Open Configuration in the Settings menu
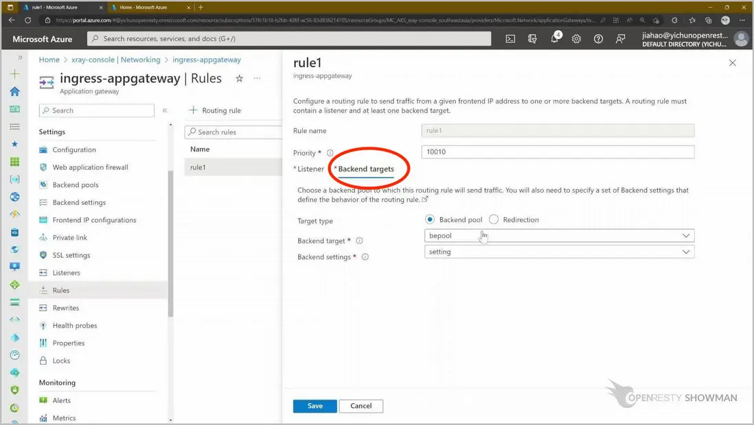 click(74, 150)
